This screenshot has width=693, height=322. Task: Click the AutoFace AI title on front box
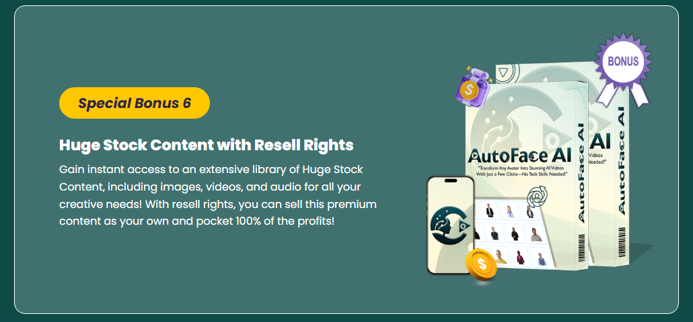pyautogui.click(x=519, y=154)
